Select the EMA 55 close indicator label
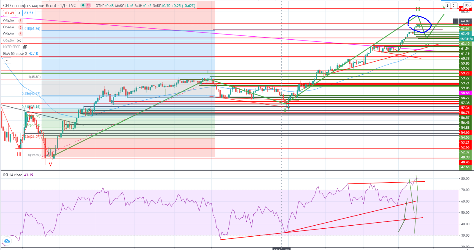 [x=15, y=54]
